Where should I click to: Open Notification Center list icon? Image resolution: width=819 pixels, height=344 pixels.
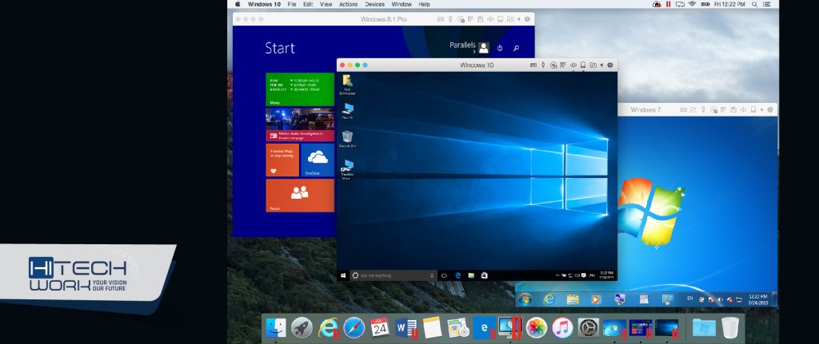769,4
